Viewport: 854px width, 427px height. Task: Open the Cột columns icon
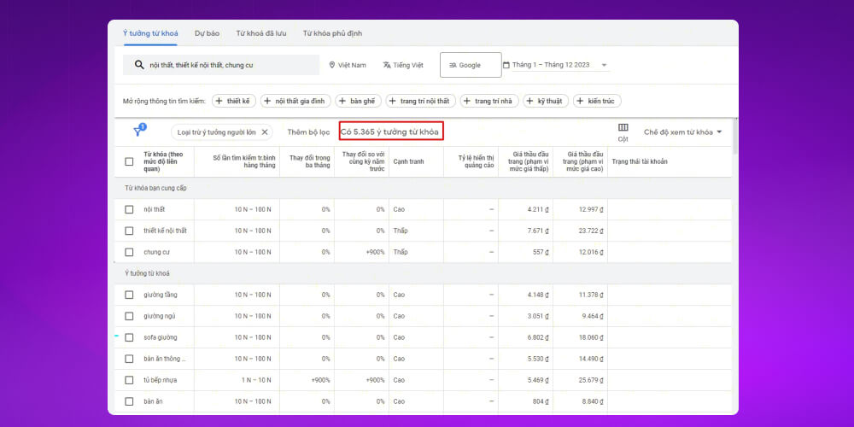(623, 127)
